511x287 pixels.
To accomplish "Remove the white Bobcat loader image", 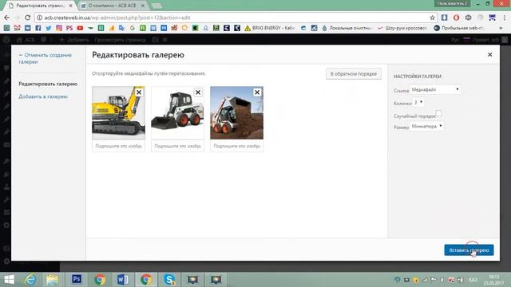I will [x=198, y=92].
